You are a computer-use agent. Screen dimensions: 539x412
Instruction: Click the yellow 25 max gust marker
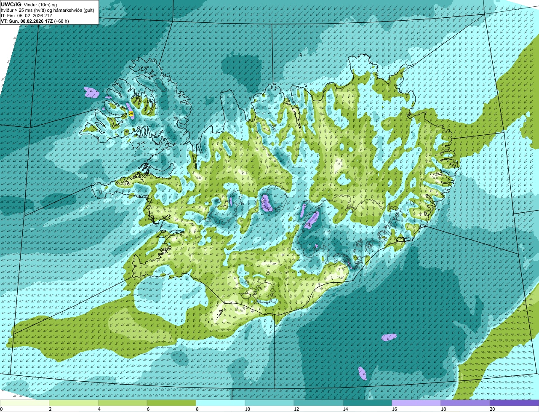click(131, 114)
